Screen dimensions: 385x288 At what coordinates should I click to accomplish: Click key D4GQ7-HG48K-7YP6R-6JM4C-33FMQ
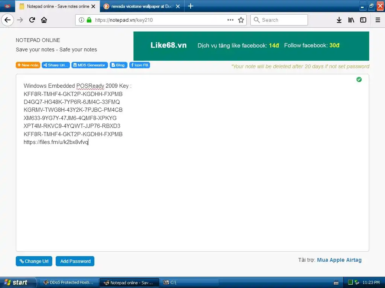pyautogui.click(x=72, y=102)
